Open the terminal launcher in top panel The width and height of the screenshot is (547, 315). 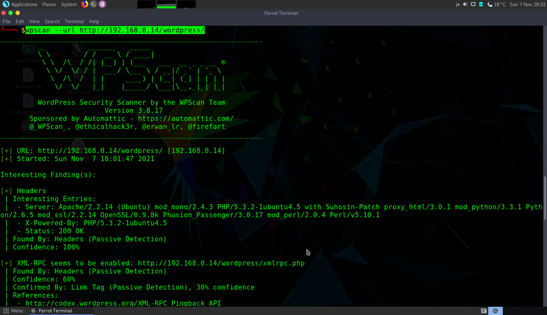click(93, 4)
